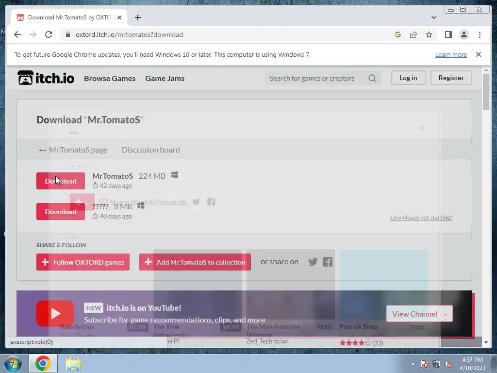Click the browser forward arrow
The width and height of the screenshot is (497, 373).
click(x=33, y=34)
